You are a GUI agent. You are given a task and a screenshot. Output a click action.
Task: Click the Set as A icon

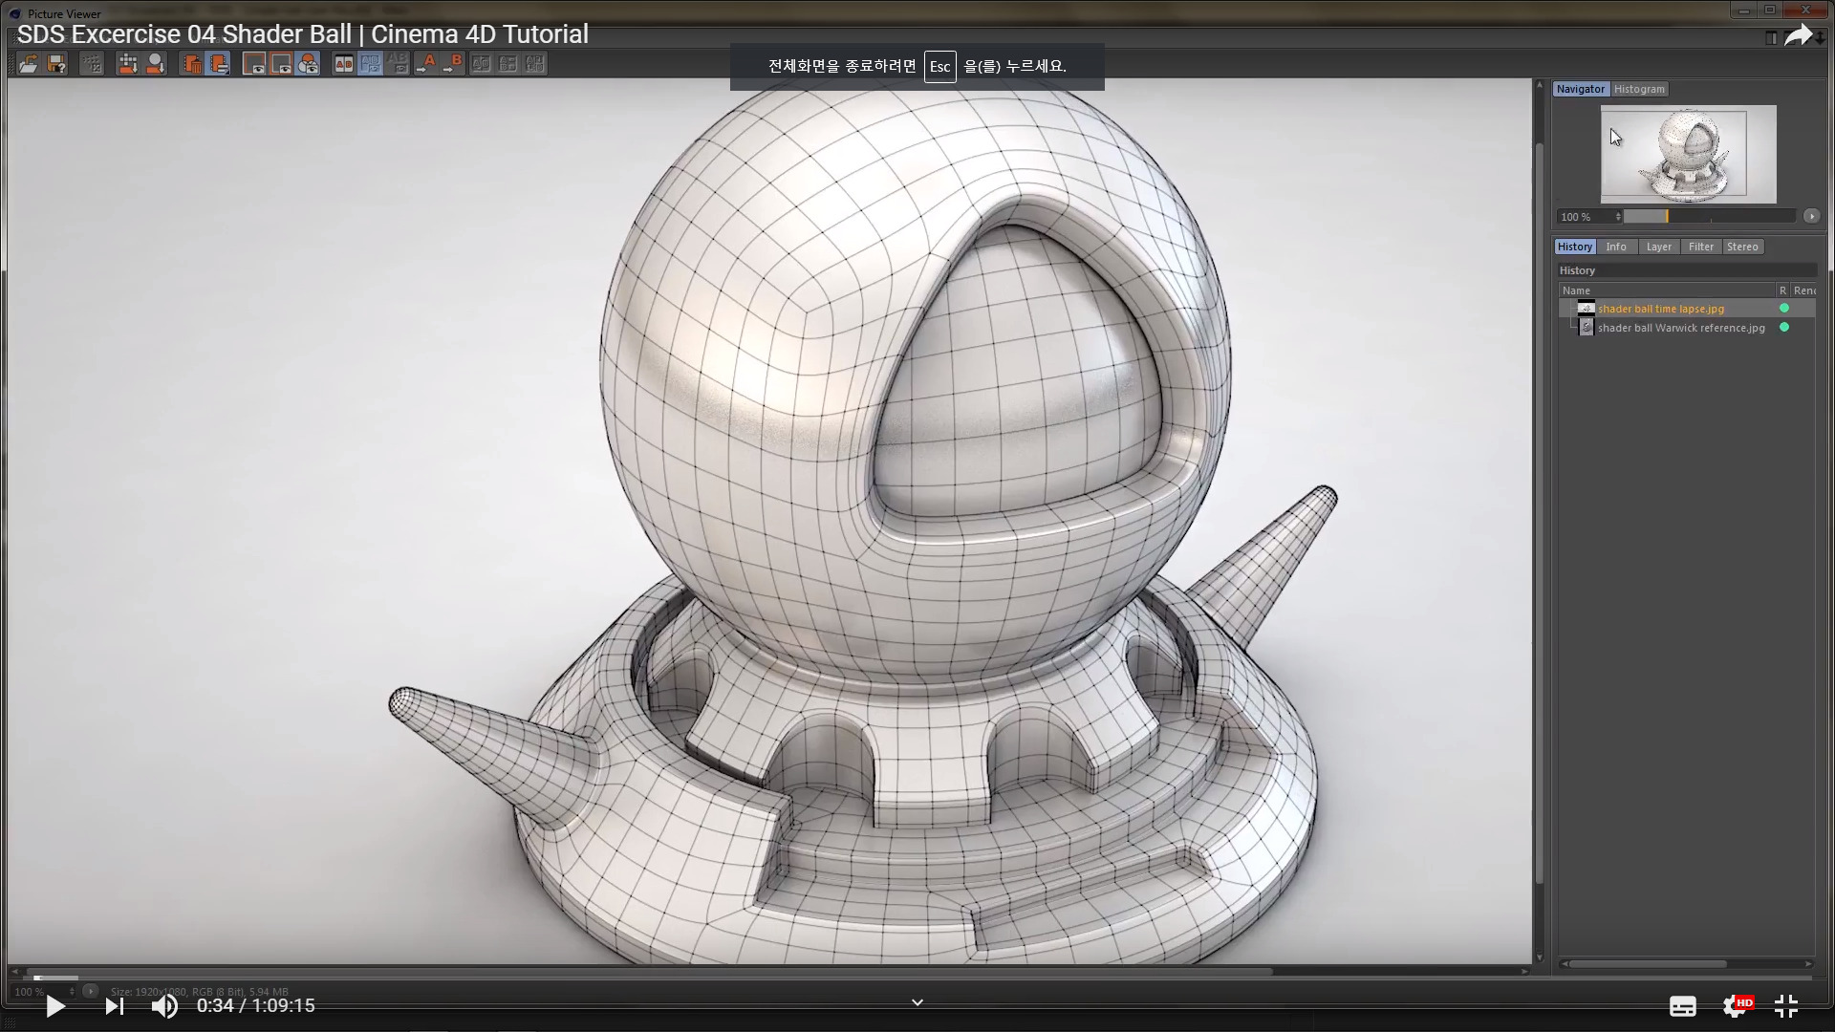coord(426,64)
